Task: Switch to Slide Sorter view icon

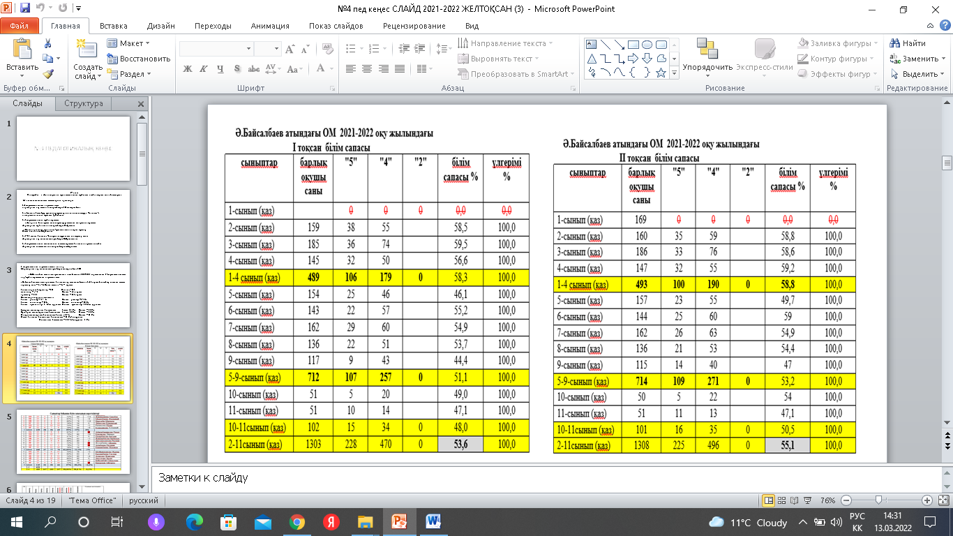Action: pyautogui.click(x=783, y=500)
